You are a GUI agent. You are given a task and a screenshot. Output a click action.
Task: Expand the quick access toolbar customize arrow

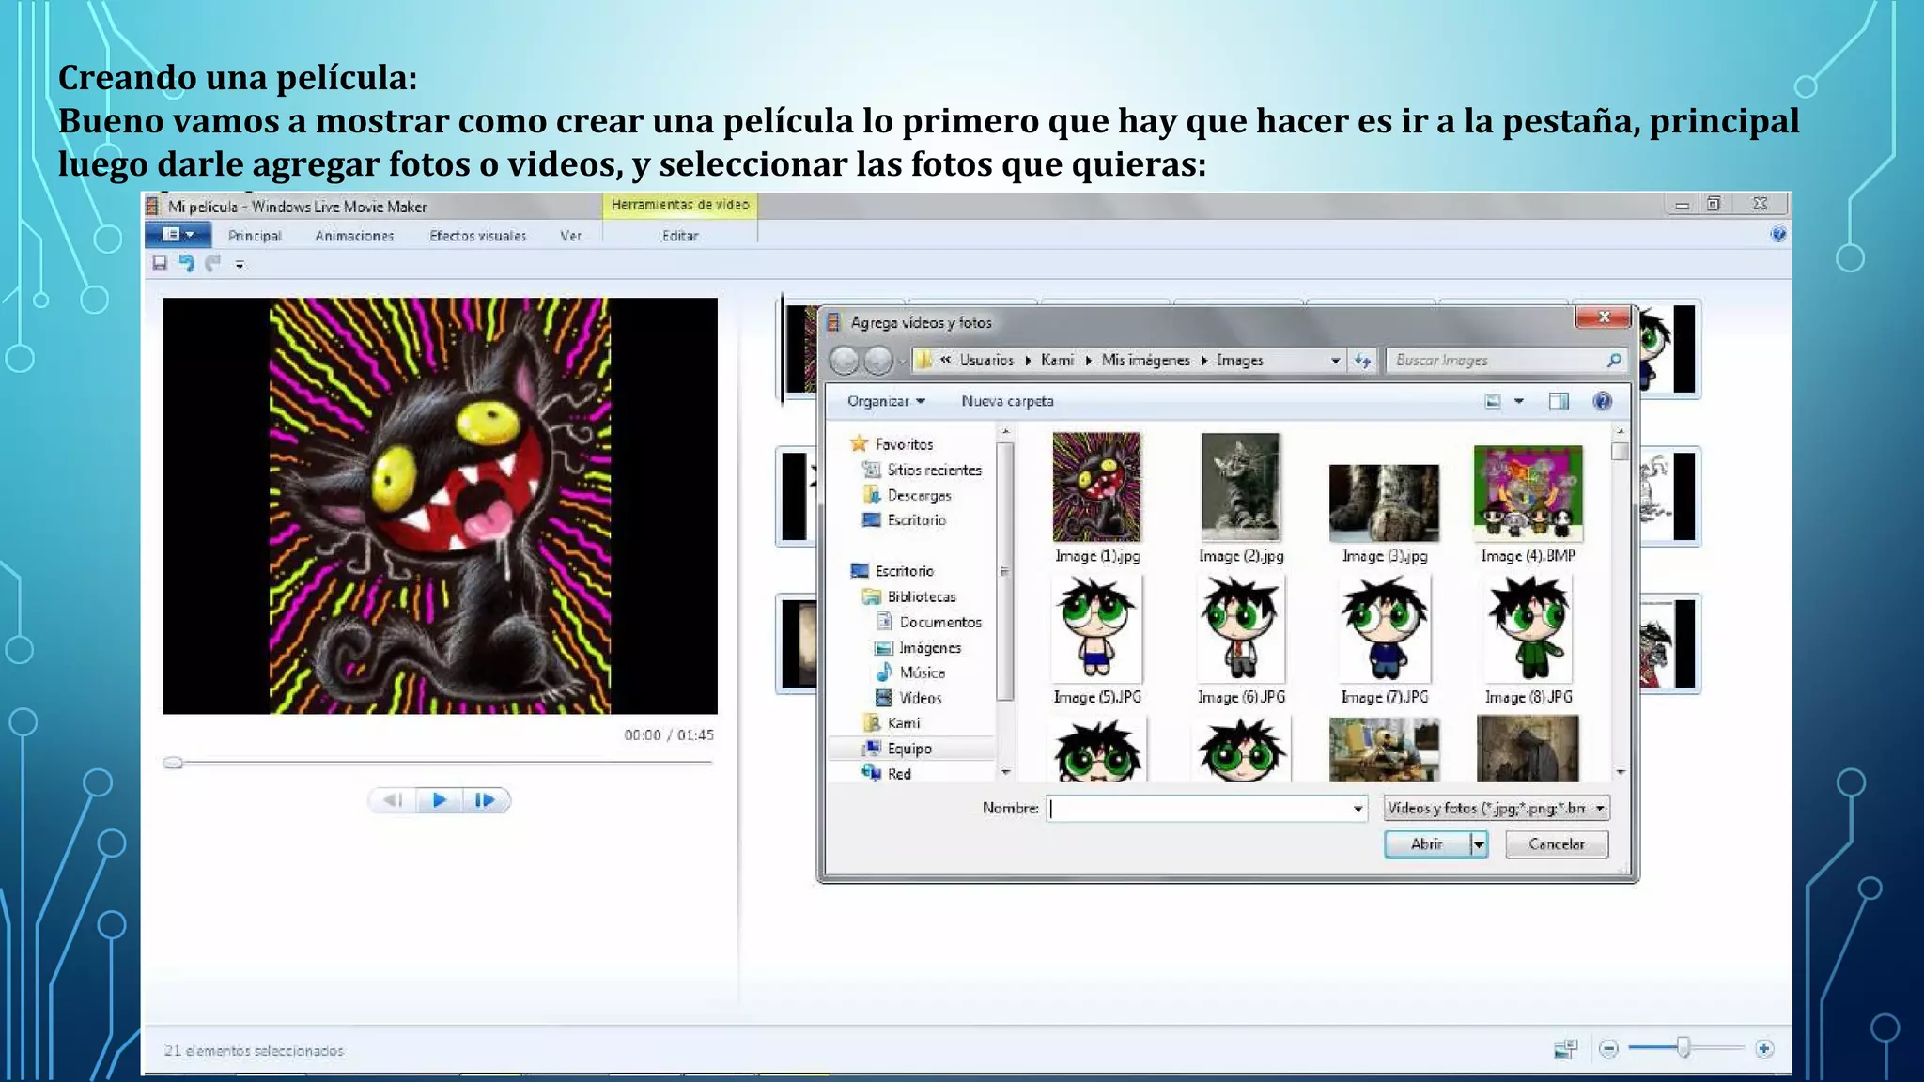pos(240,265)
